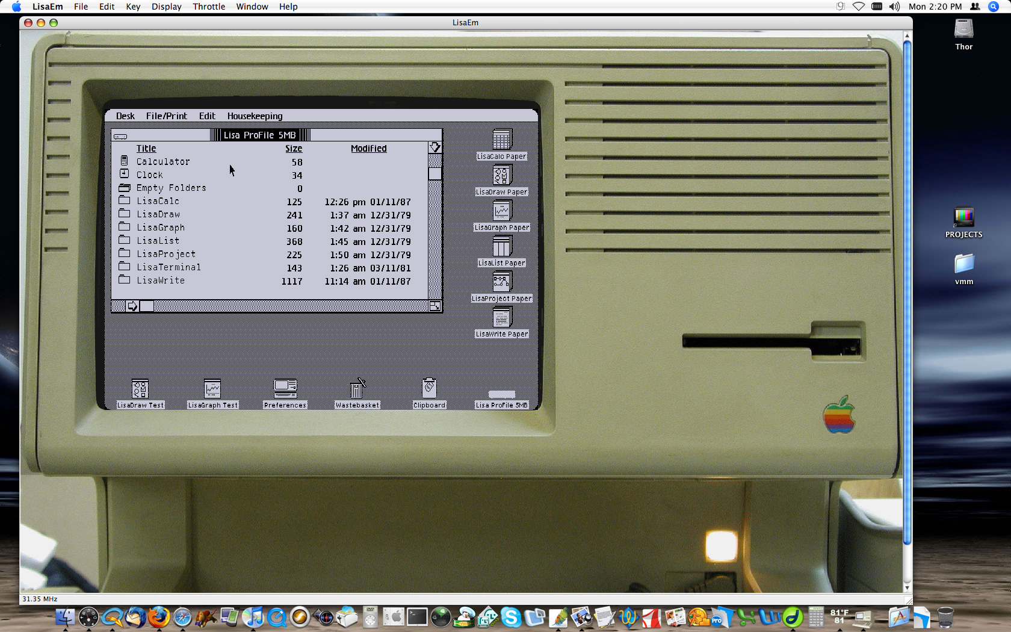
Task: Click the ProFile window title bar disk icon
Action: (x=120, y=137)
